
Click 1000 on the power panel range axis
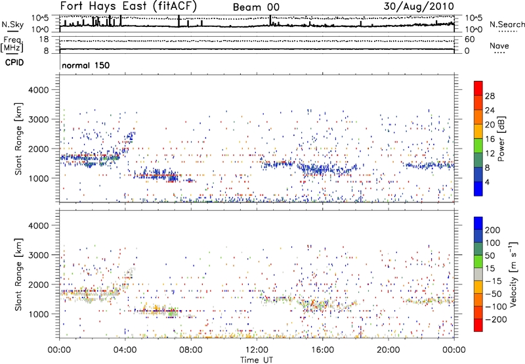[x=38, y=178]
